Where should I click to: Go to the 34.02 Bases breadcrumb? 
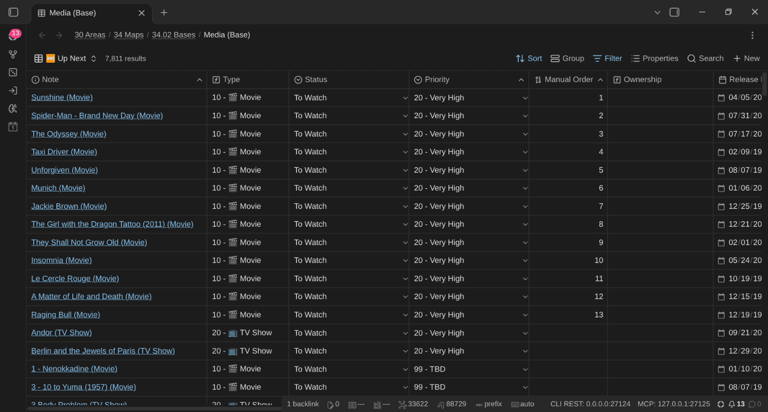pos(174,35)
